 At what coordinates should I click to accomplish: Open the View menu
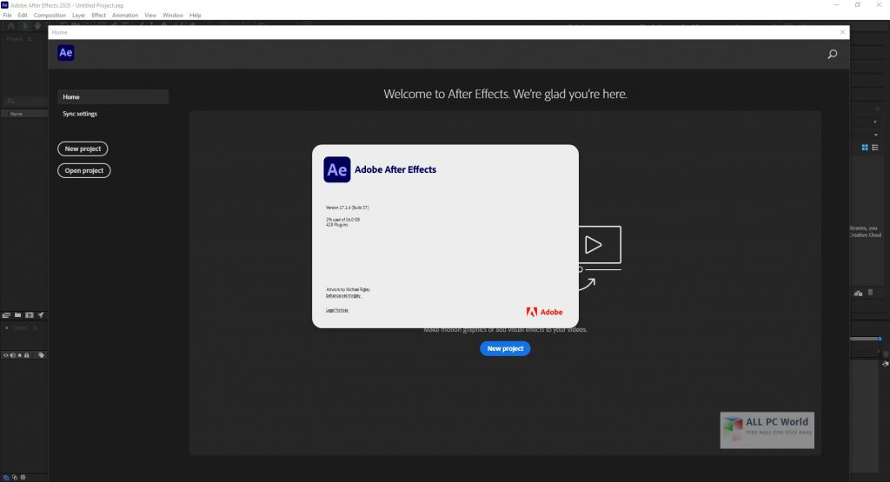[150, 16]
